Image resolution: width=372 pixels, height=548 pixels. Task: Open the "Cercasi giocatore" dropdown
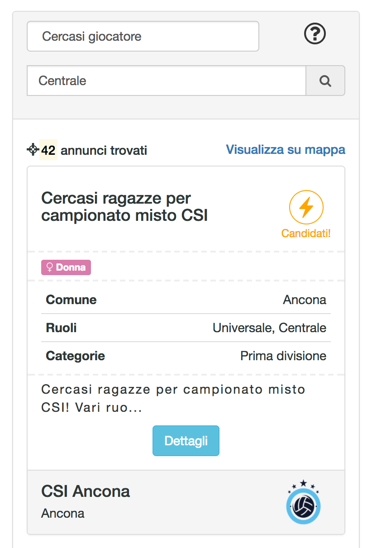click(143, 36)
